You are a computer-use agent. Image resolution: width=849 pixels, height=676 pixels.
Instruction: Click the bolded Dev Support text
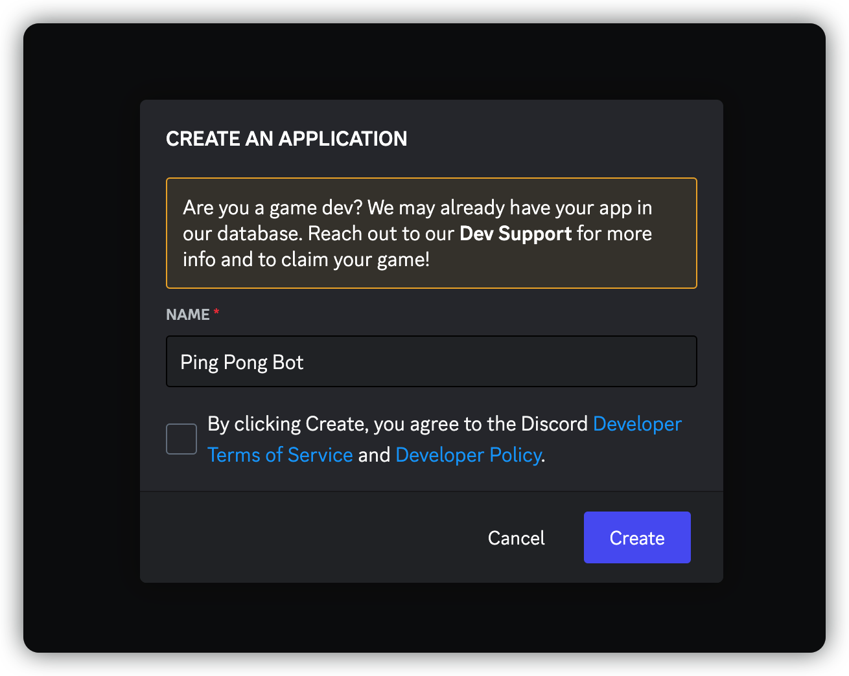click(515, 233)
